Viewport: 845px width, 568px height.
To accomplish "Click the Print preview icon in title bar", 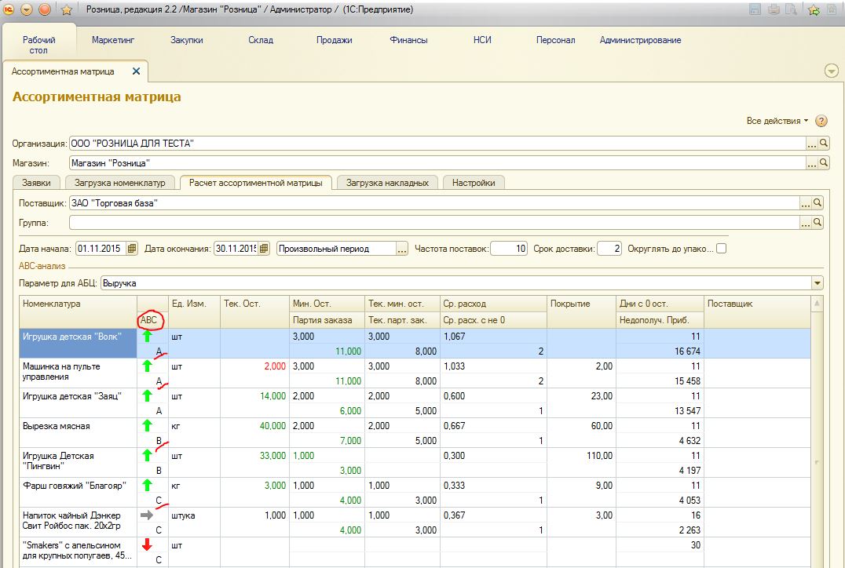I will click(791, 9).
